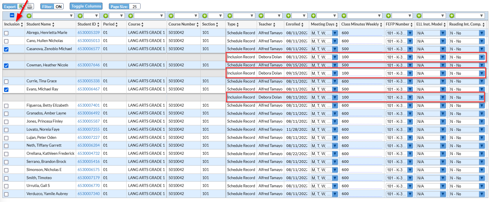
Task: Check Inclusion box for Abrego, Henrietta Marie
Action: click(6, 33)
